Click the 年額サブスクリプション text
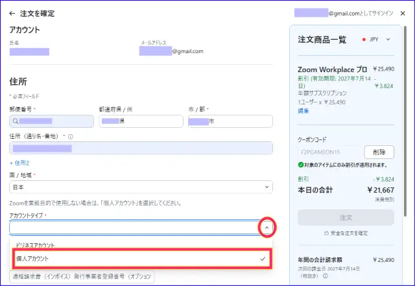The height and width of the screenshot is (286, 415). coord(322,93)
